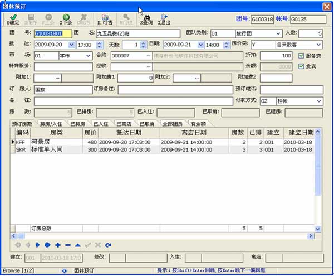The image size is (334, 276).
Task: Go to next row with blue arrow
Action: 37,245
